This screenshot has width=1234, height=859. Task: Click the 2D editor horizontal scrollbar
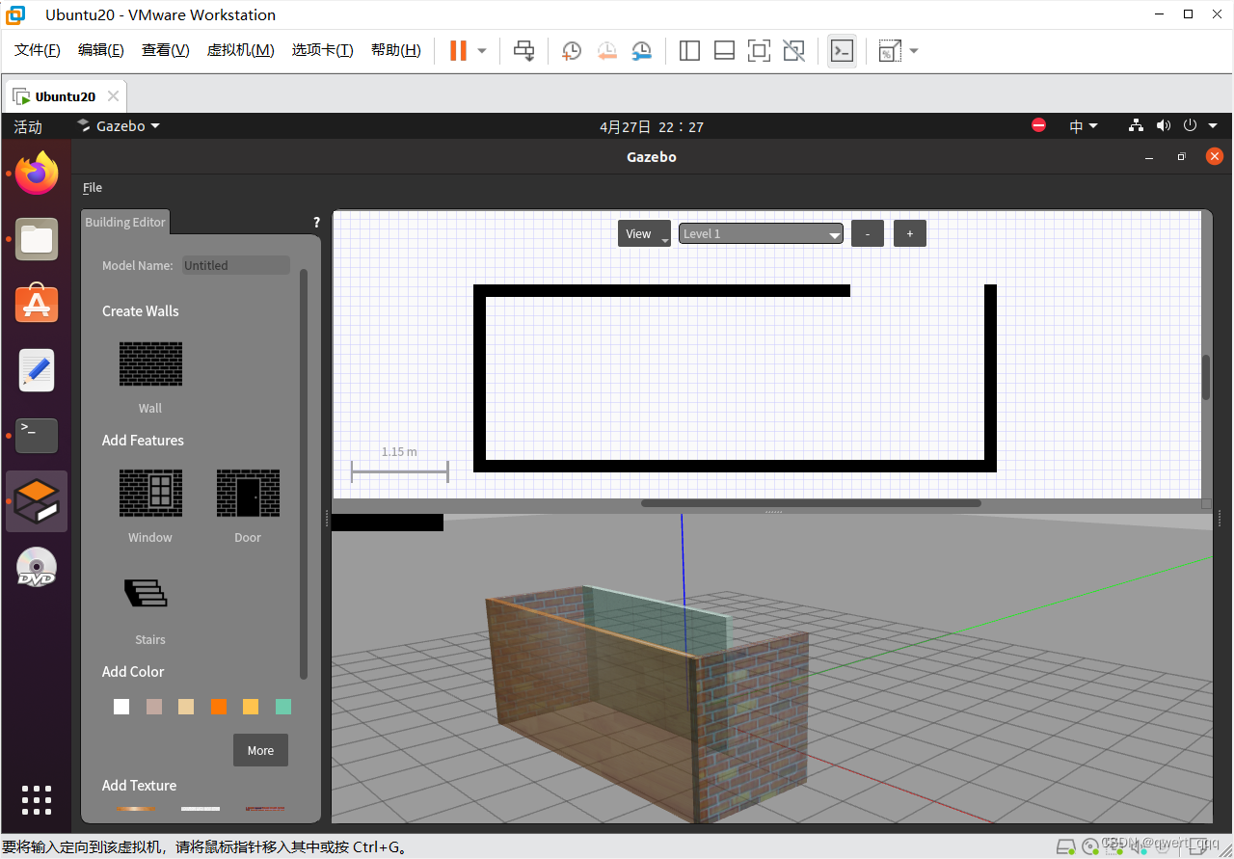(x=811, y=502)
